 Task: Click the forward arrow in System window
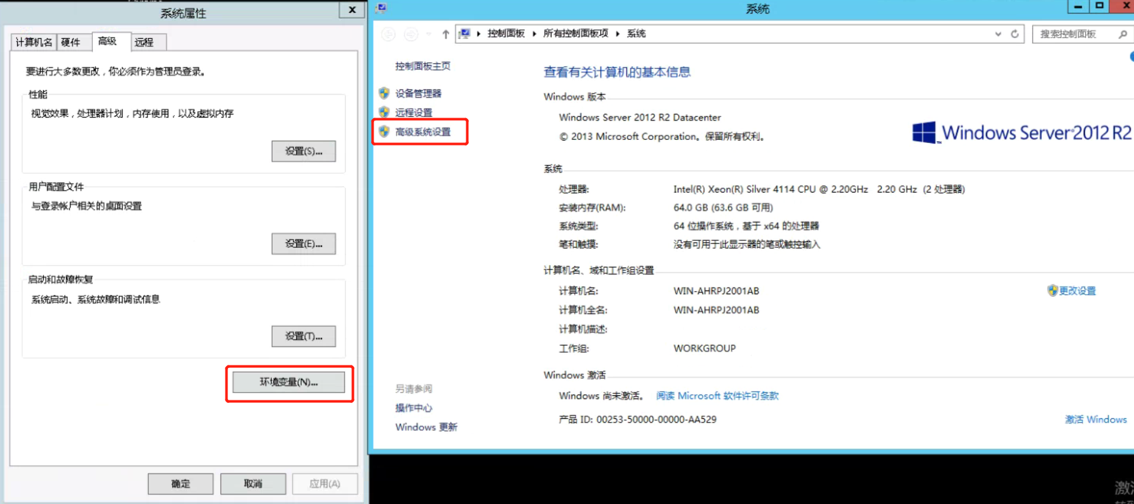pos(411,34)
